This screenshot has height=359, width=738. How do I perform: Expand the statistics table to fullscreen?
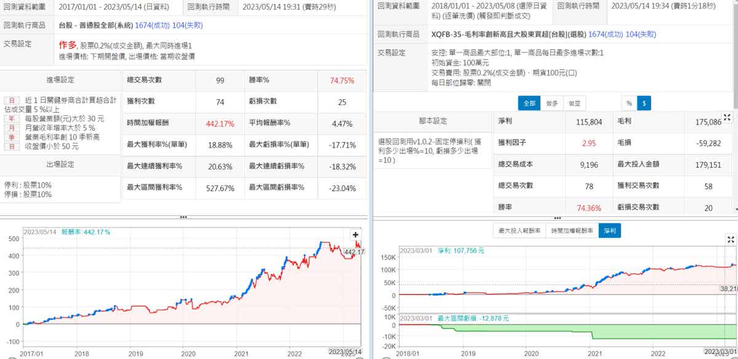click(726, 117)
